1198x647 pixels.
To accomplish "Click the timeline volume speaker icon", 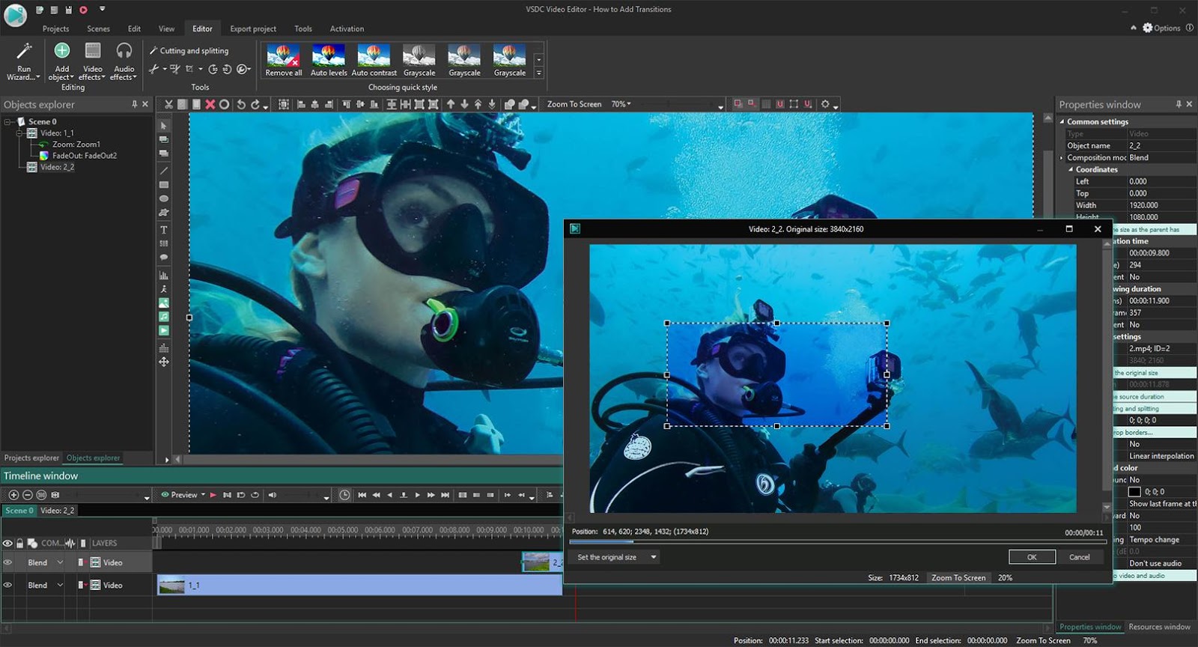I will tap(273, 495).
